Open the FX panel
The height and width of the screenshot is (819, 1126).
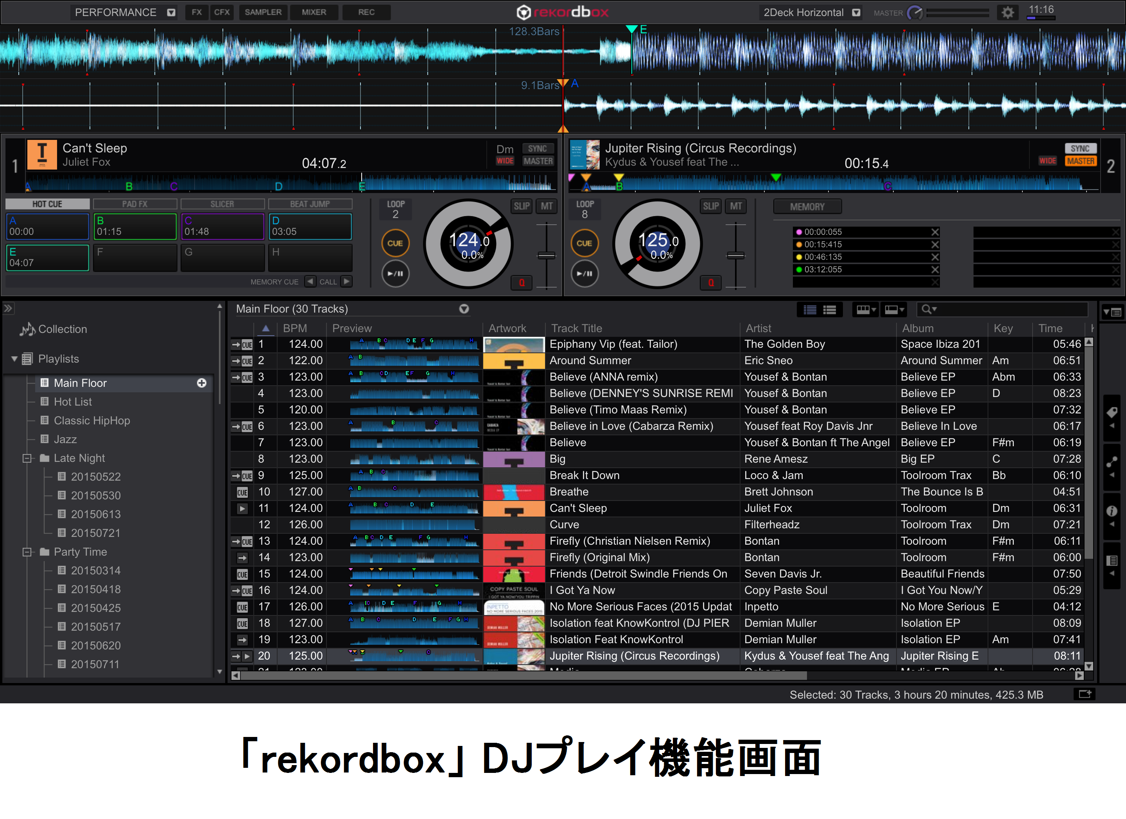197,13
